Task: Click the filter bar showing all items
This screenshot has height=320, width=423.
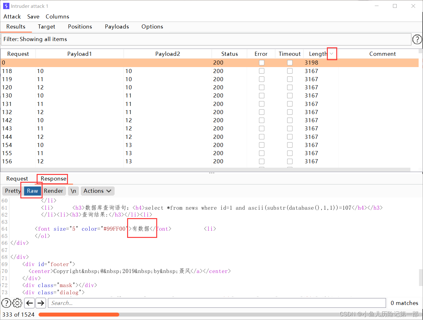Action: [x=206, y=39]
